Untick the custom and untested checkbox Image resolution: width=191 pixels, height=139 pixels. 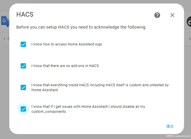click(23, 87)
